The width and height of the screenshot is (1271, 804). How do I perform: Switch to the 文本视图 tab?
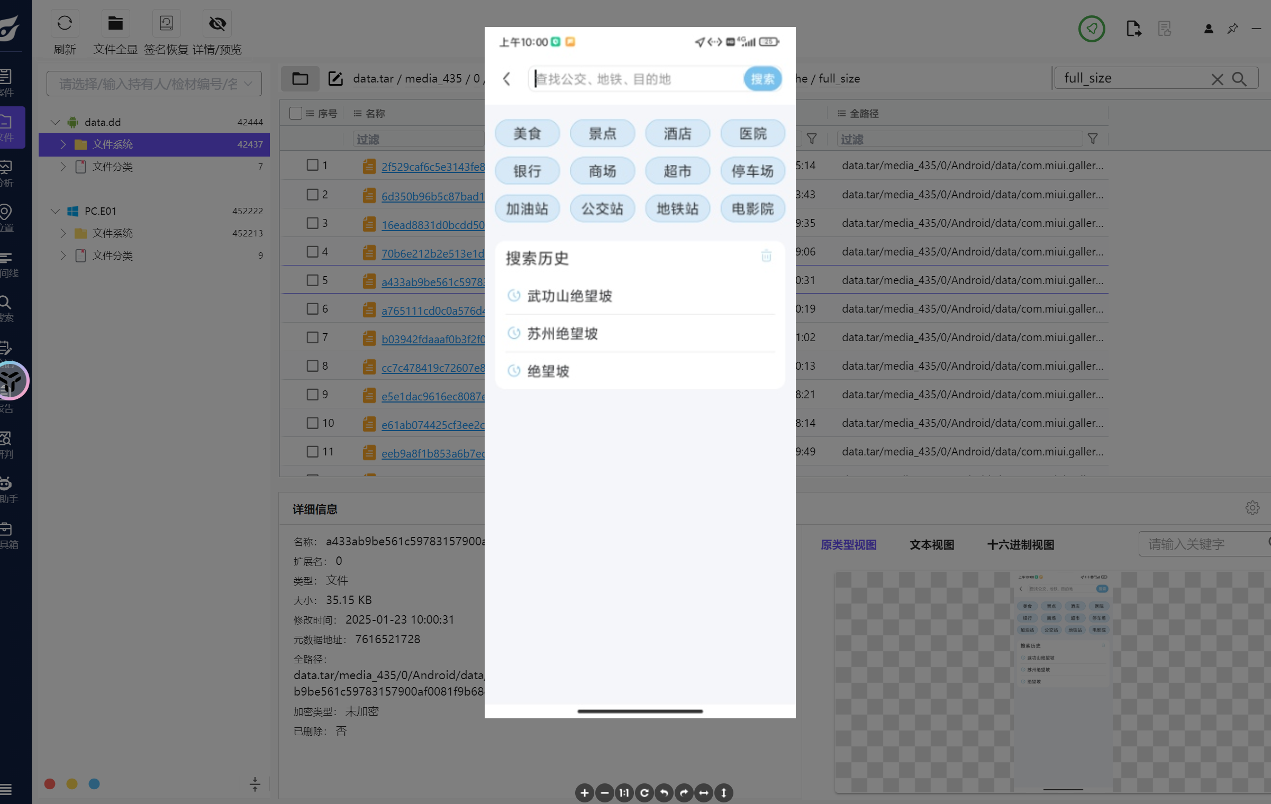931,545
